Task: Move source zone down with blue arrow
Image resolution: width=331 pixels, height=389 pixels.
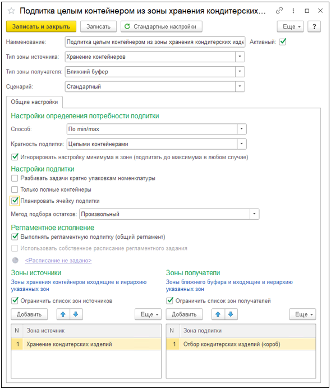Action: [76, 314]
